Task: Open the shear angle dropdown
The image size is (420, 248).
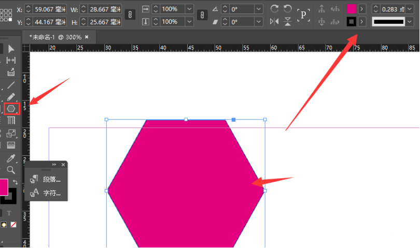Action: (259, 21)
